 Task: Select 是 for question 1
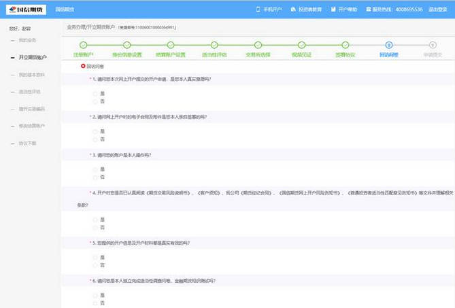95,94
